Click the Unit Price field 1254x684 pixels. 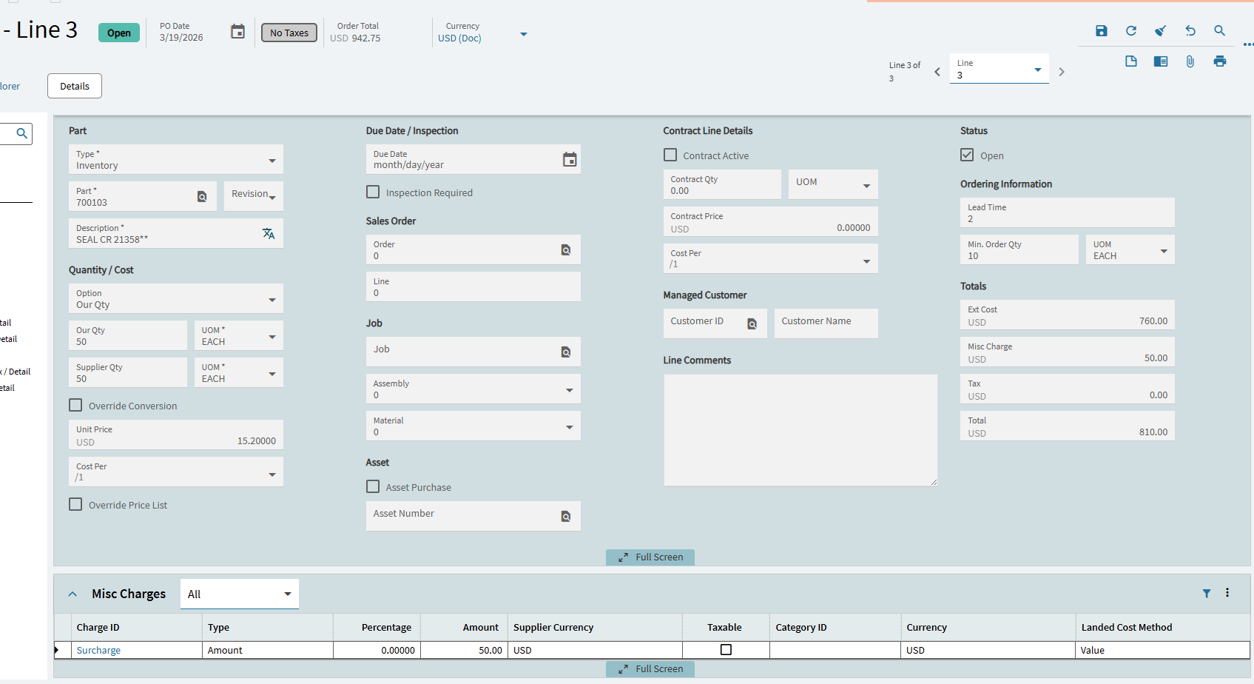tap(176, 435)
